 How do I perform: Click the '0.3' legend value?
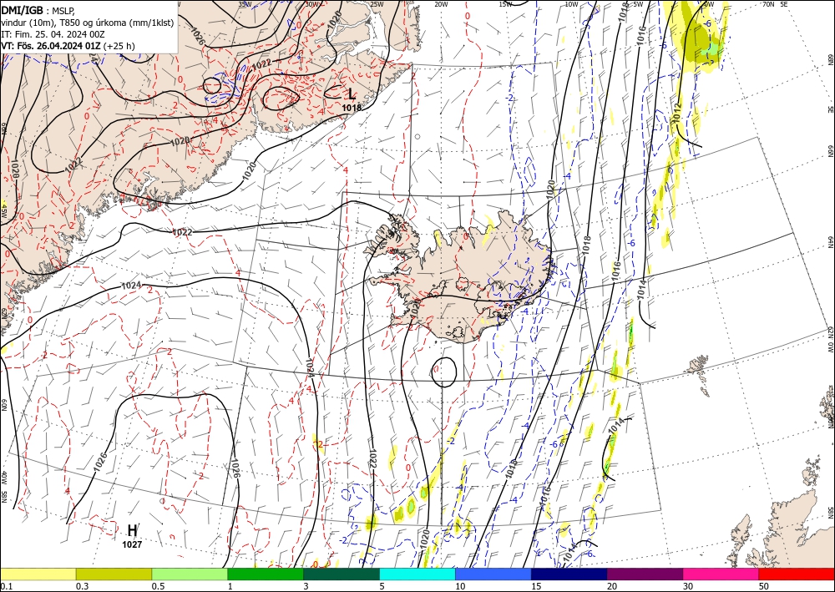[x=82, y=586]
